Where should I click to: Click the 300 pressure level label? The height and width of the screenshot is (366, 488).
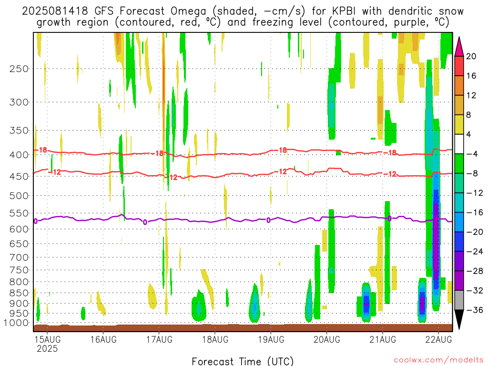point(19,102)
